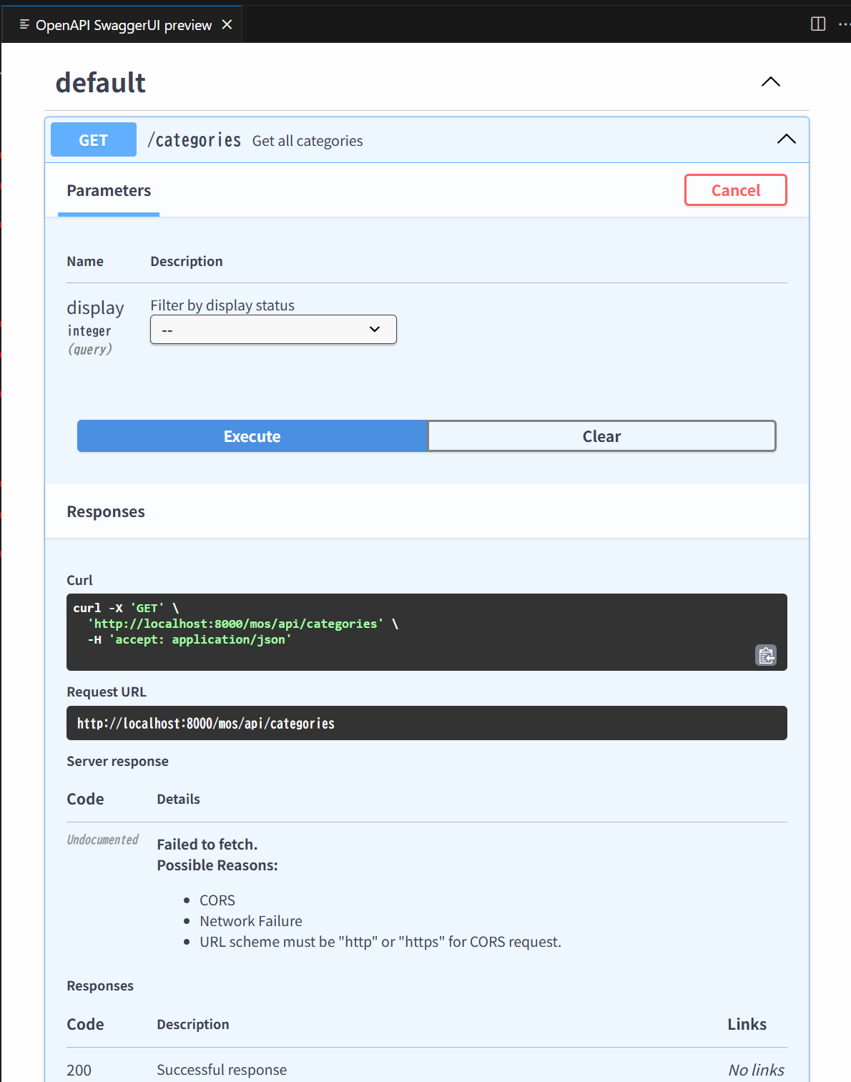The image size is (851, 1082).
Task: Click the tab's preview file icon
Action: (x=24, y=25)
